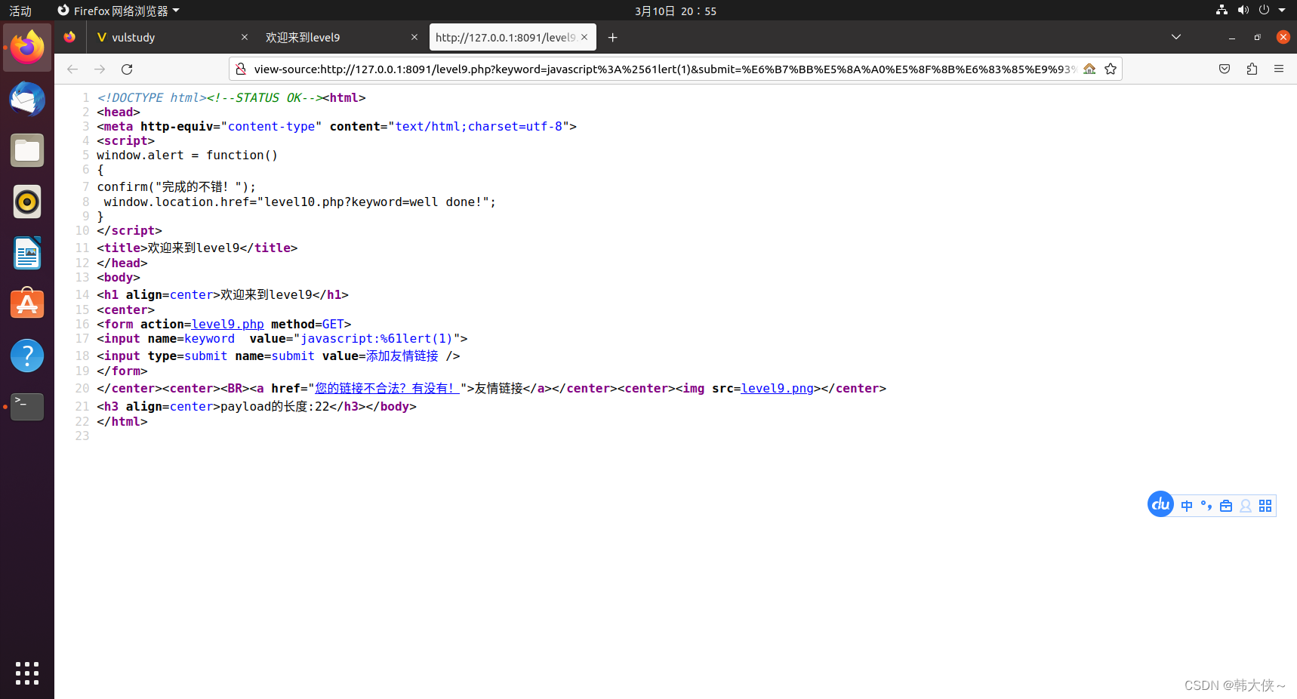Close the 欢迎来到level9 tab
This screenshot has height=699, width=1297.
[414, 37]
